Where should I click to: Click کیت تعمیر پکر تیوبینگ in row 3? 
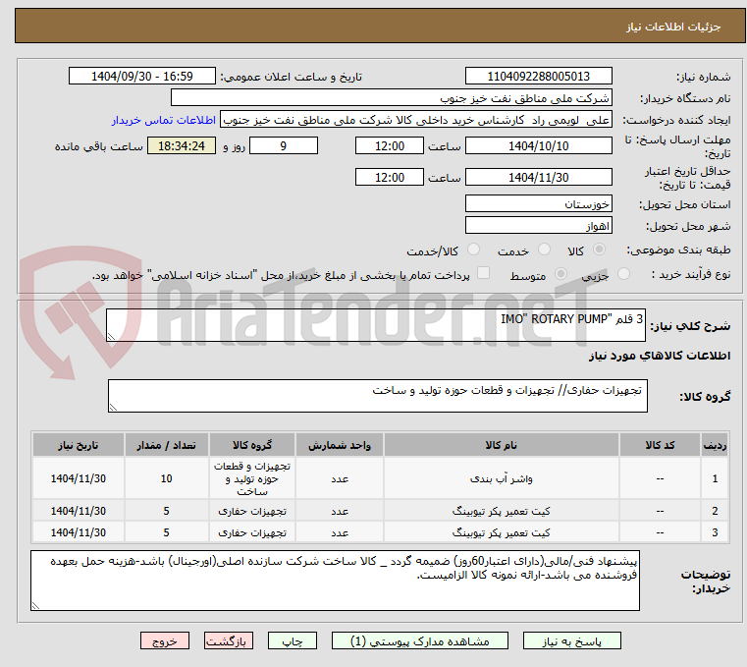click(502, 532)
